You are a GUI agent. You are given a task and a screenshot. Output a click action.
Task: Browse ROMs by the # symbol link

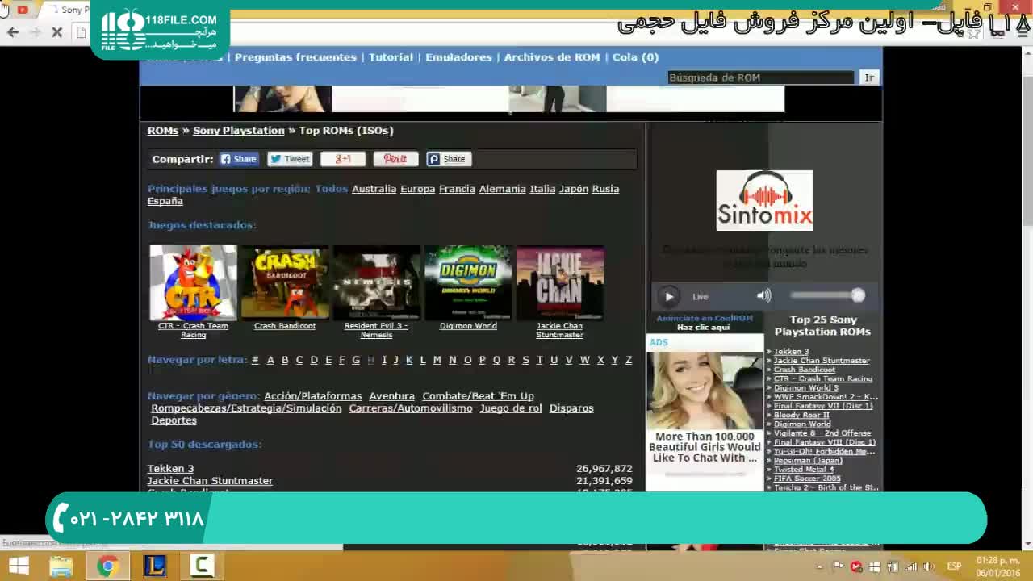255,360
